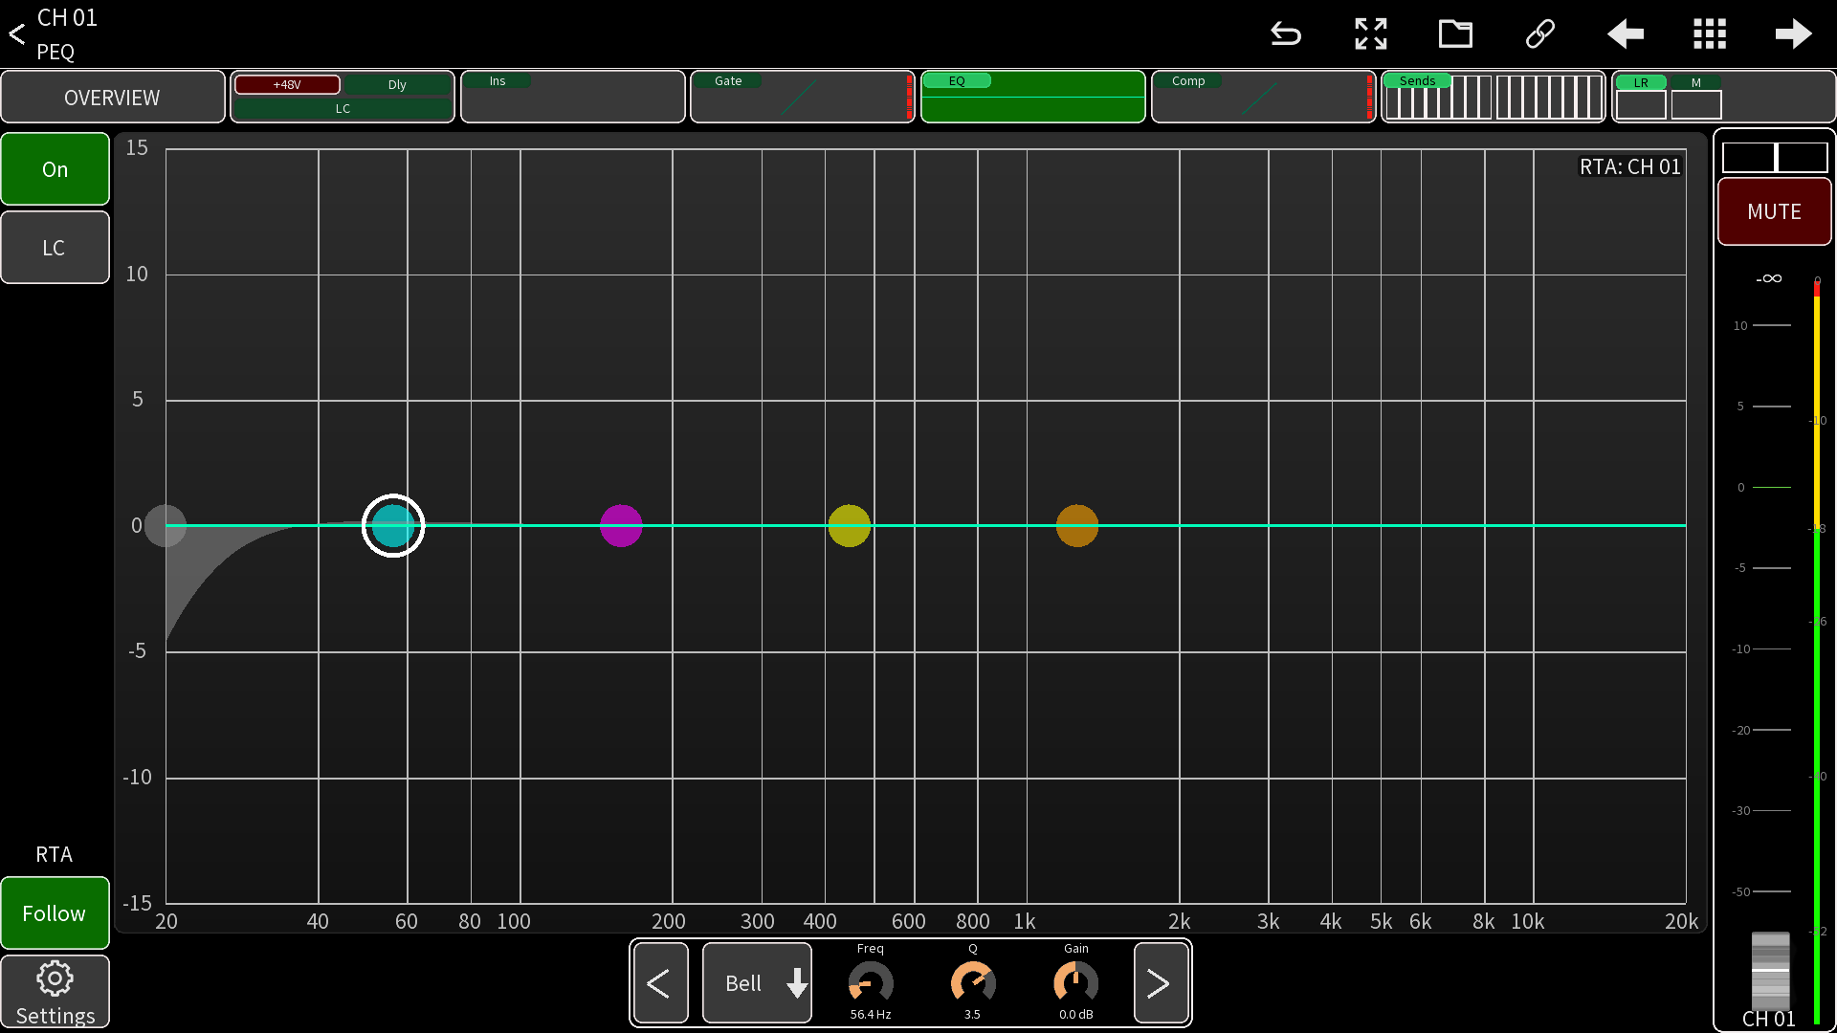Image resolution: width=1837 pixels, height=1033 pixels.
Task: Switch to the OVERVIEW tab
Action: [112, 97]
